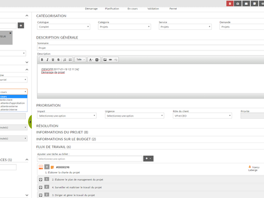264x198 pixels.
Task: Click orange note icon beside #00000298
Action: 52,167
